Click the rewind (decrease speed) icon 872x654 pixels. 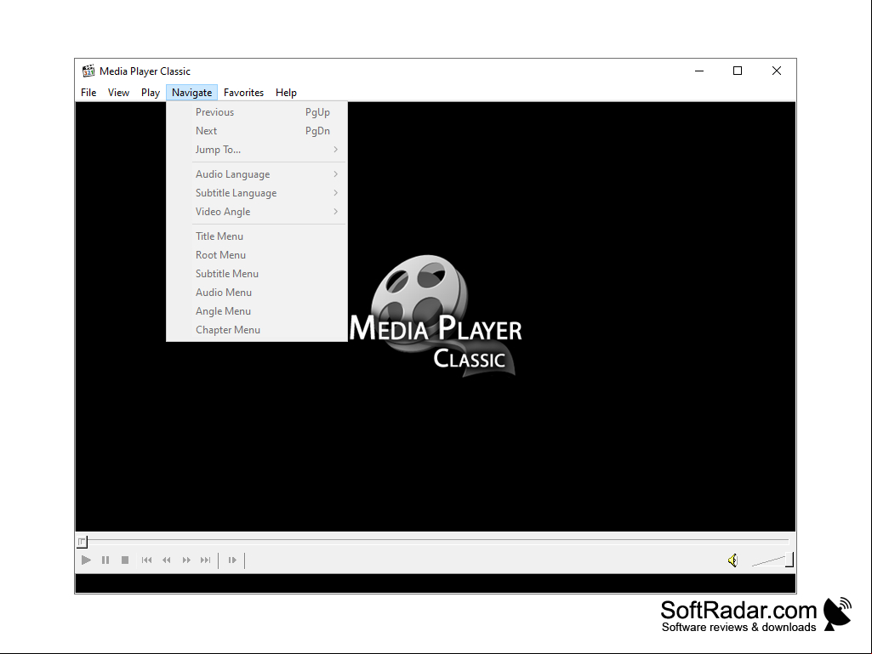click(x=166, y=560)
